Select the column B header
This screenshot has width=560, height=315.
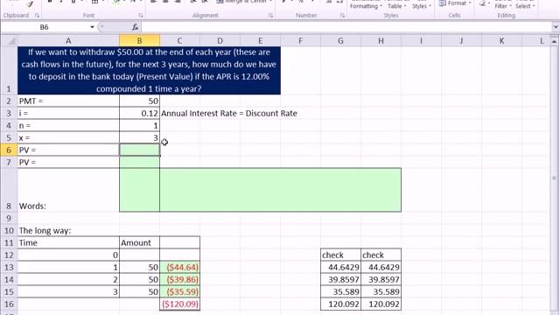139,41
